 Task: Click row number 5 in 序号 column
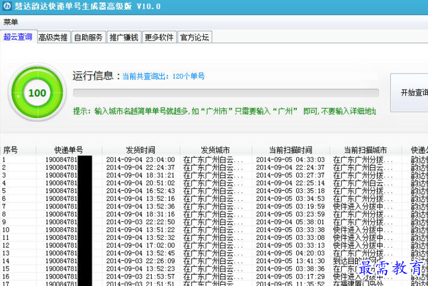point(4,191)
